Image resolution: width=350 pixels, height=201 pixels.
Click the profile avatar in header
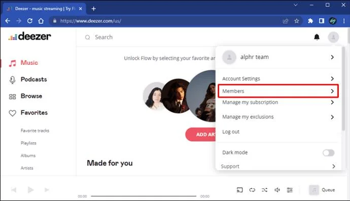(x=333, y=37)
